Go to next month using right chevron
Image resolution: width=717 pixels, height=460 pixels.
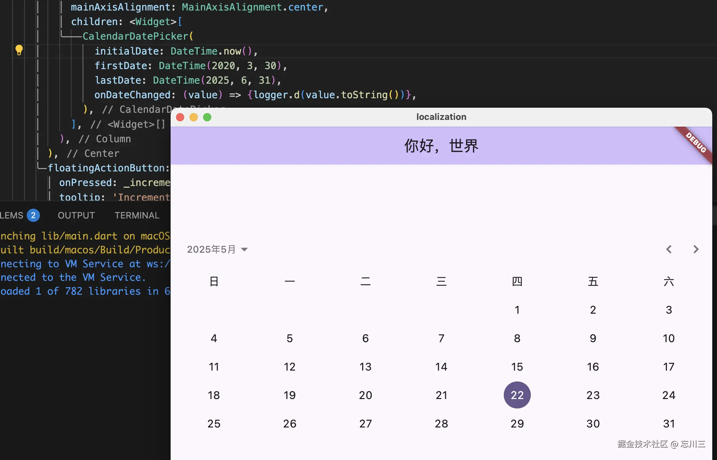click(x=696, y=249)
